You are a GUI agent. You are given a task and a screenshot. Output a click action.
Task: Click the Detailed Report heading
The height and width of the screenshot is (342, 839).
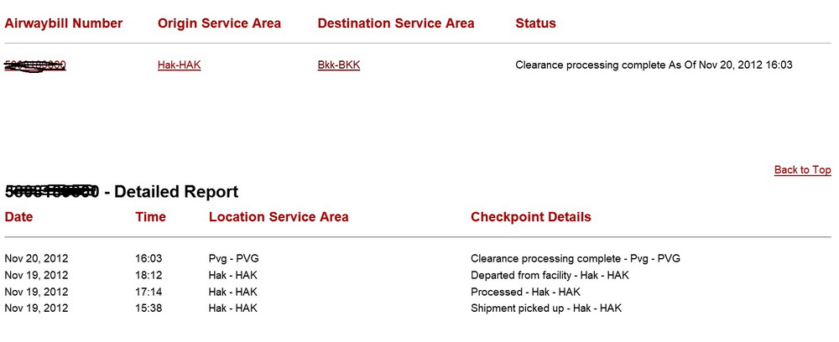point(122,191)
